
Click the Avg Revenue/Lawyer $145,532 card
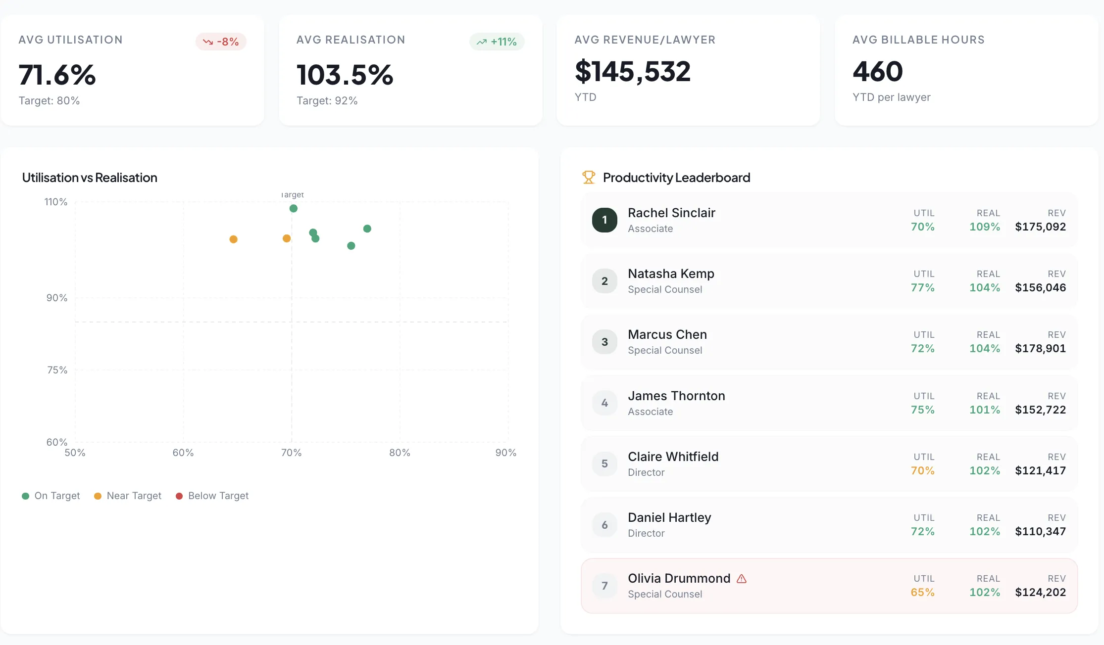[x=688, y=70]
